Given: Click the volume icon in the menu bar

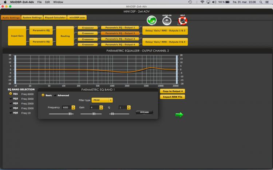Looking at the screenshot, I should click(x=214, y=2).
